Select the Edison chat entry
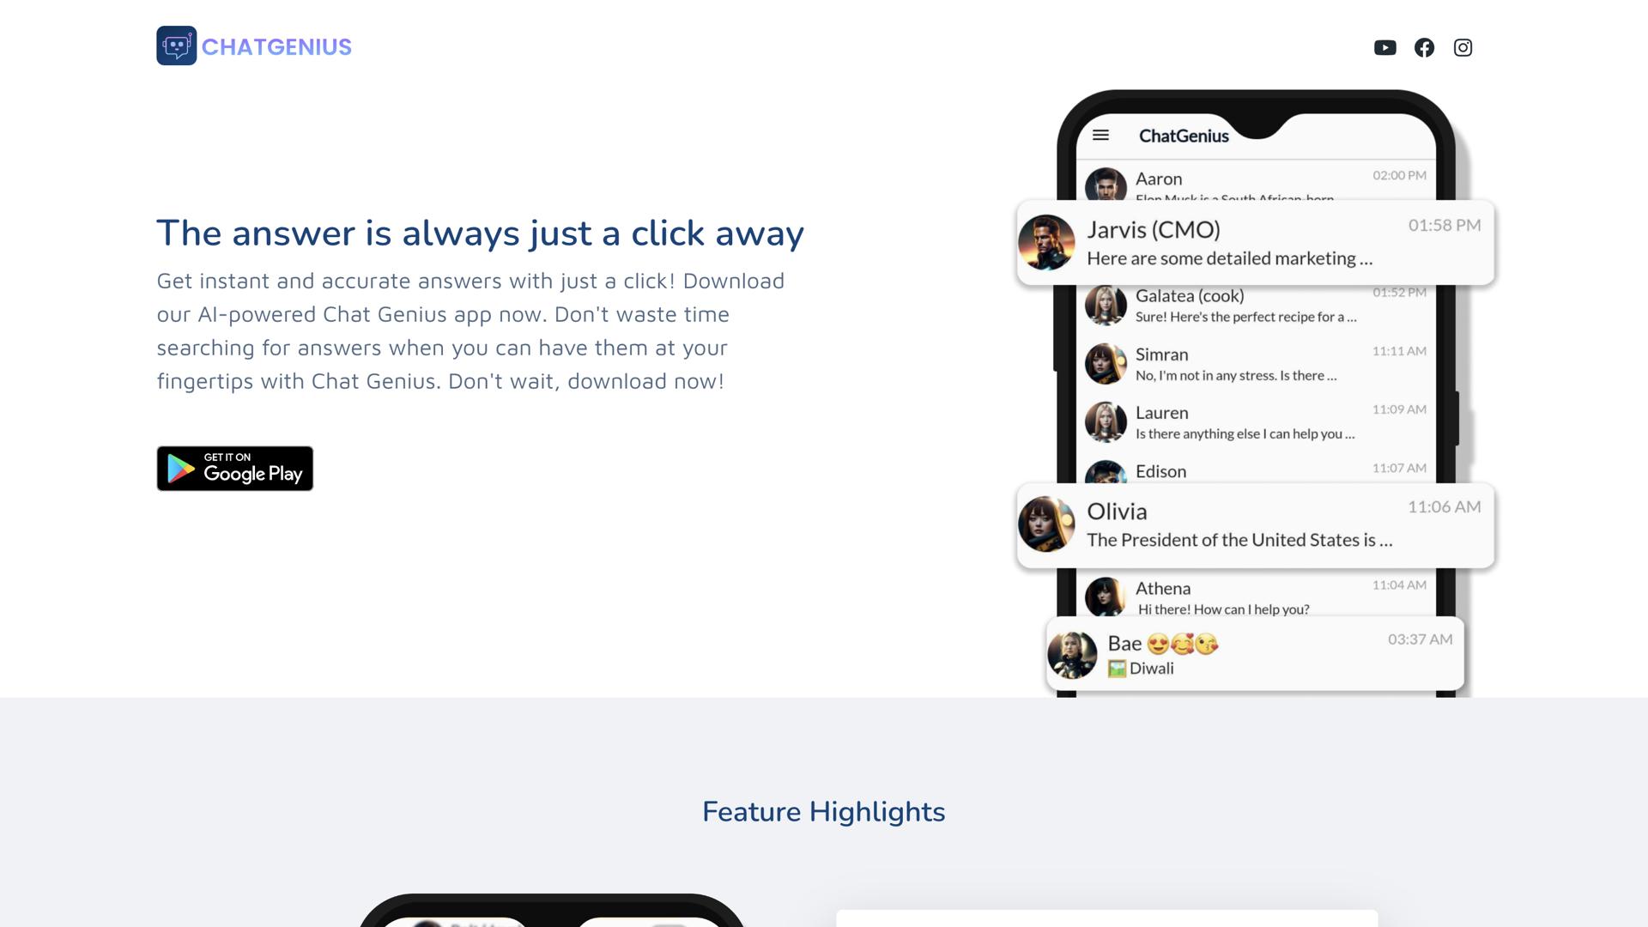 [x=1256, y=471]
